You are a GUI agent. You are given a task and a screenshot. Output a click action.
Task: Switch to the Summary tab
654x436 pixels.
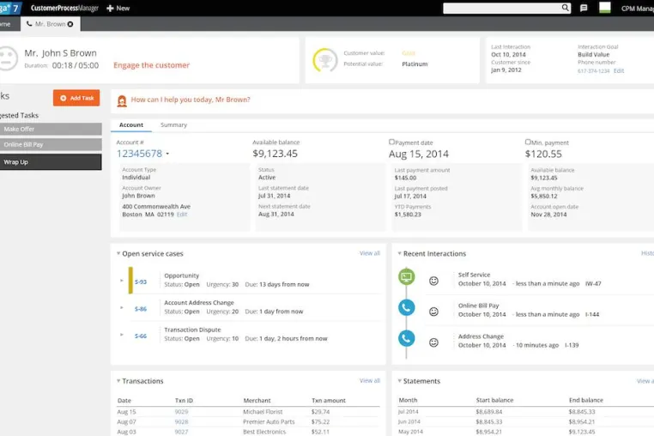point(174,124)
